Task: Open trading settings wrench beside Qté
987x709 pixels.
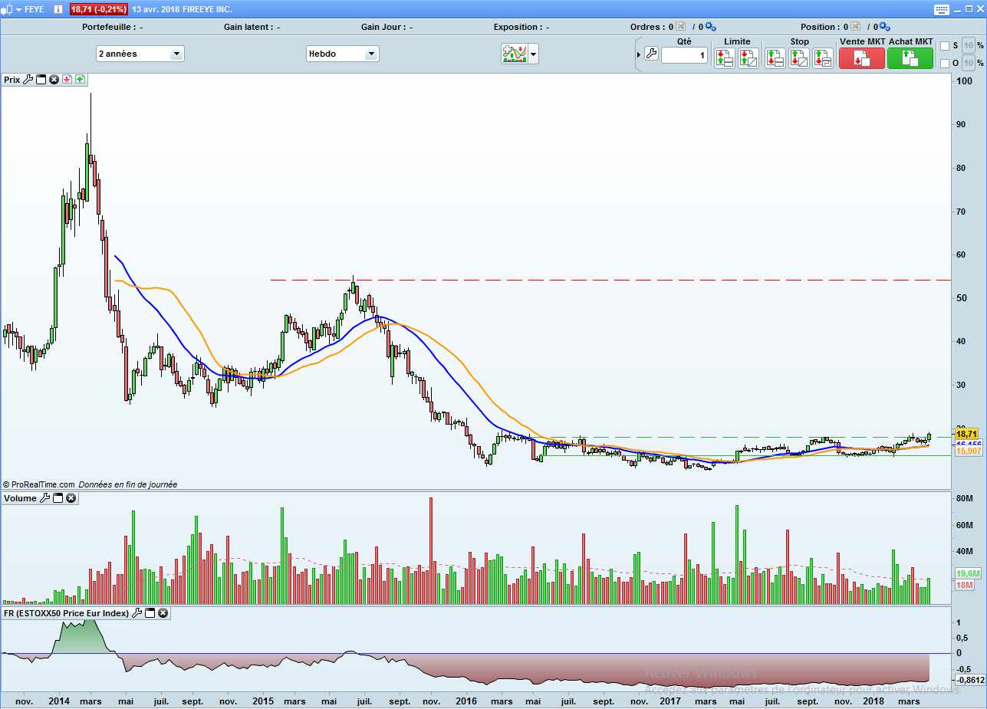Action: tap(651, 54)
